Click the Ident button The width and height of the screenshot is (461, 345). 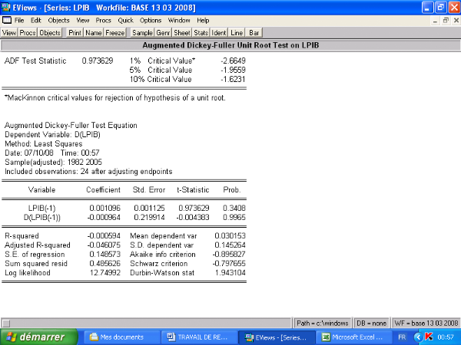219,32
